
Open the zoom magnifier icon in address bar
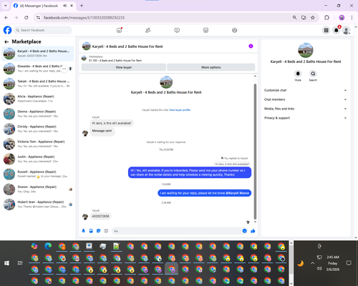(x=294, y=18)
